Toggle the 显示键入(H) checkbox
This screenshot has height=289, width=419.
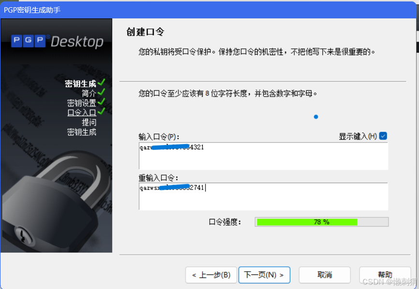[383, 136]
